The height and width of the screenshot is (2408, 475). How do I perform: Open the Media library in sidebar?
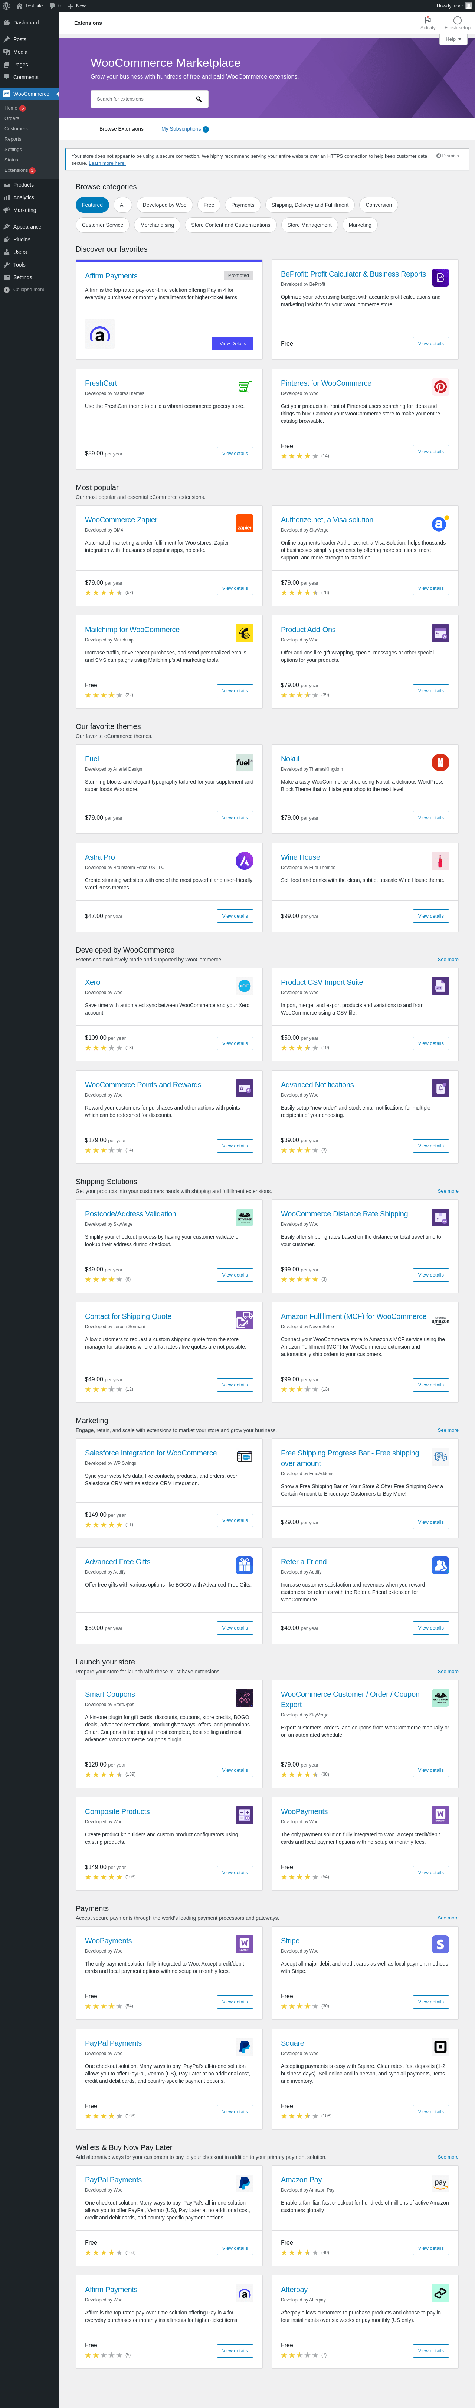[x=20, y=52]
